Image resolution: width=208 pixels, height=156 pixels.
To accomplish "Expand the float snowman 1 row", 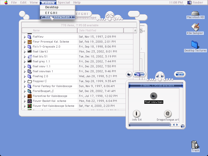I will point(25,71).
